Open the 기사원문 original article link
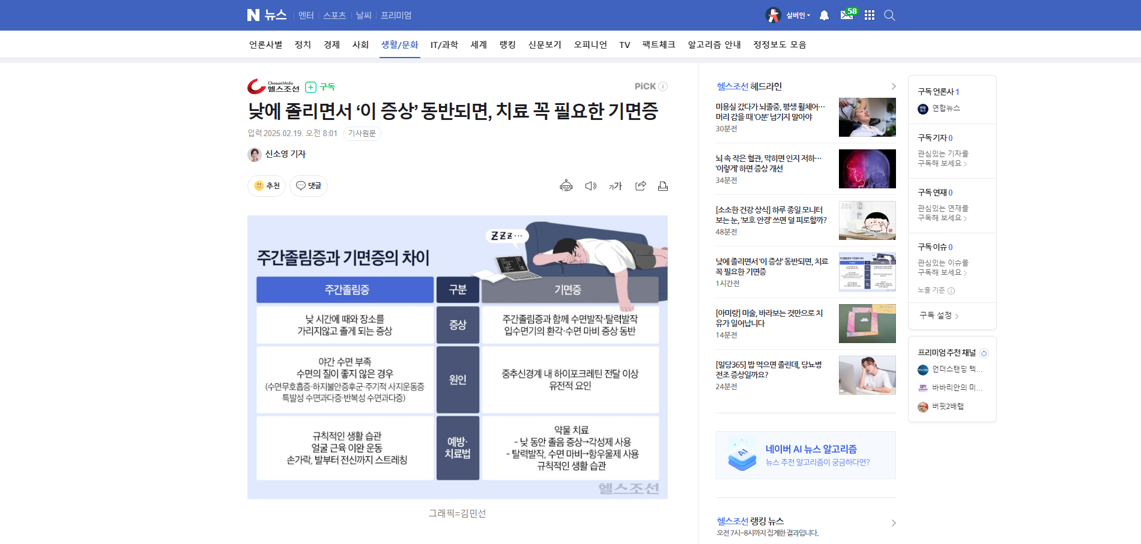This screenshot has width=1141, height=544. click(x=362, y=133)
